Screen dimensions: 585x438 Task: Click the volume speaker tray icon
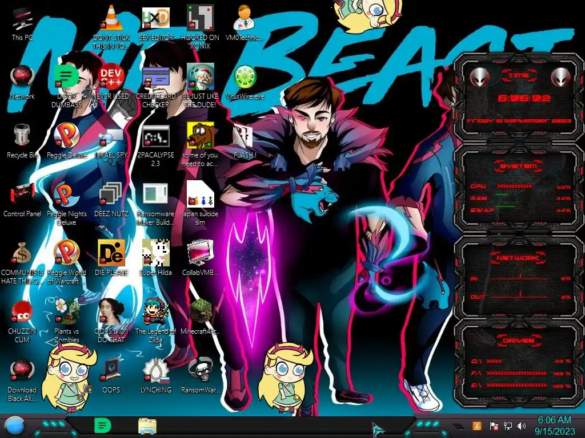tap(522, 425)
